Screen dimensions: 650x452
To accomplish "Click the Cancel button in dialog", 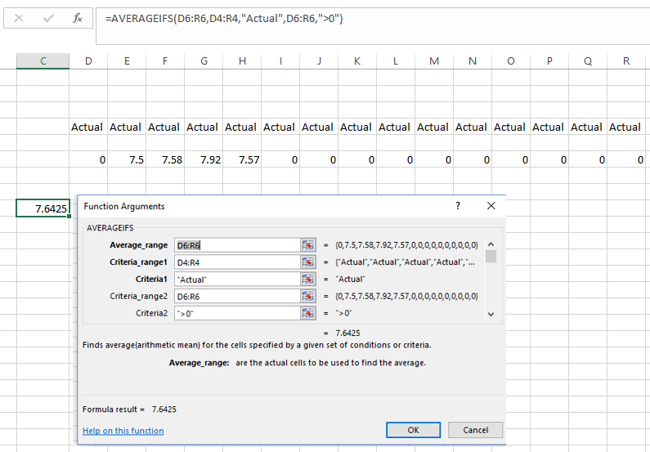I will [x=476, y=430].
